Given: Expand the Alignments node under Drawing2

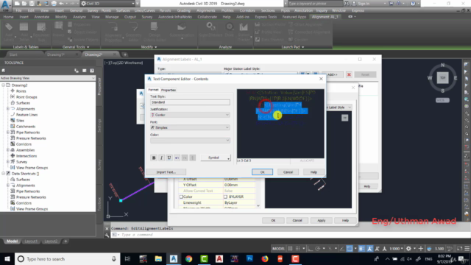Looking at the screenshot, I should pyautogui.click(x=8, y=109).
